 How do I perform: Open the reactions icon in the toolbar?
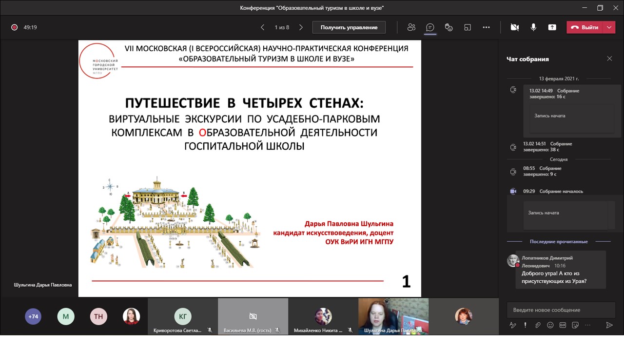(x=448, y=27)
